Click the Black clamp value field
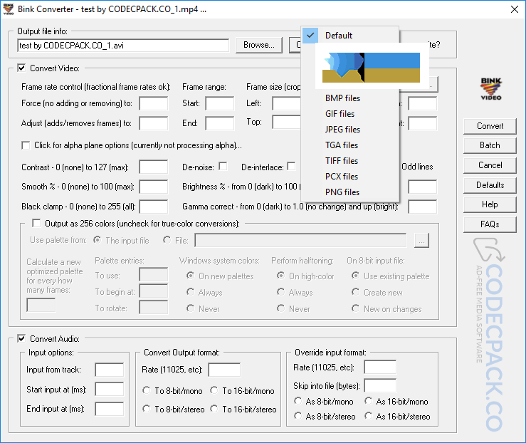526x443 pixels. (x=154, y=207)
